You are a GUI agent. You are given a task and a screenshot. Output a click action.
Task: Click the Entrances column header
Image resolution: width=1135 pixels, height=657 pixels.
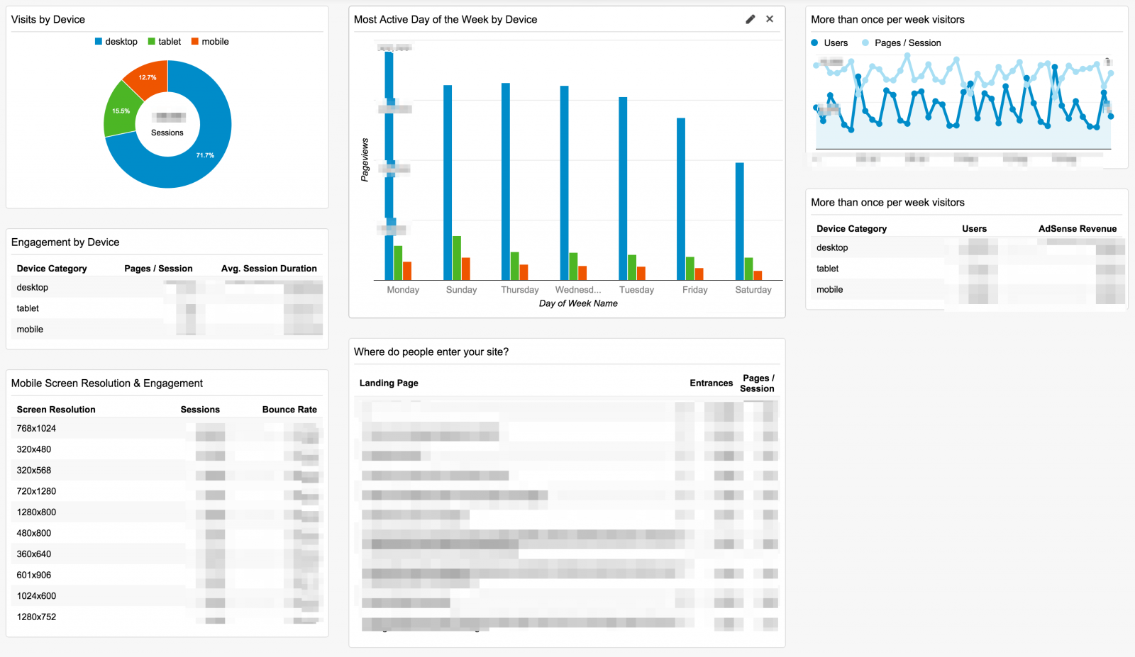point(711,383)
